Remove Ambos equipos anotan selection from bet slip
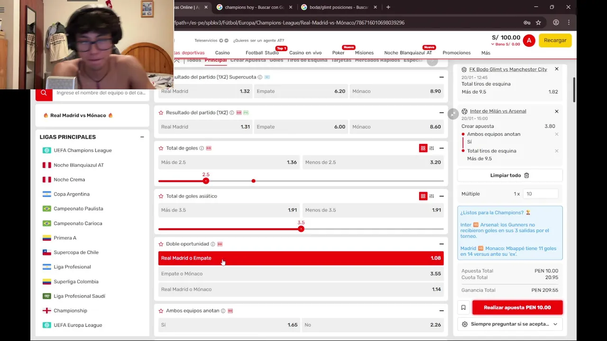 click(x=557, y=134)
